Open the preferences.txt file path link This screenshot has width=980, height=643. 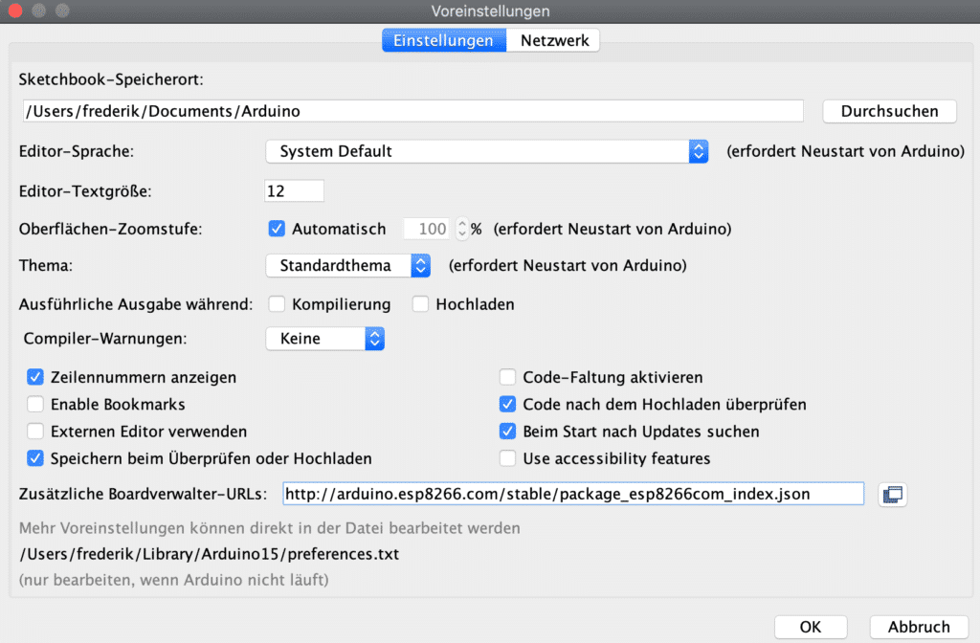click(210, 554)
